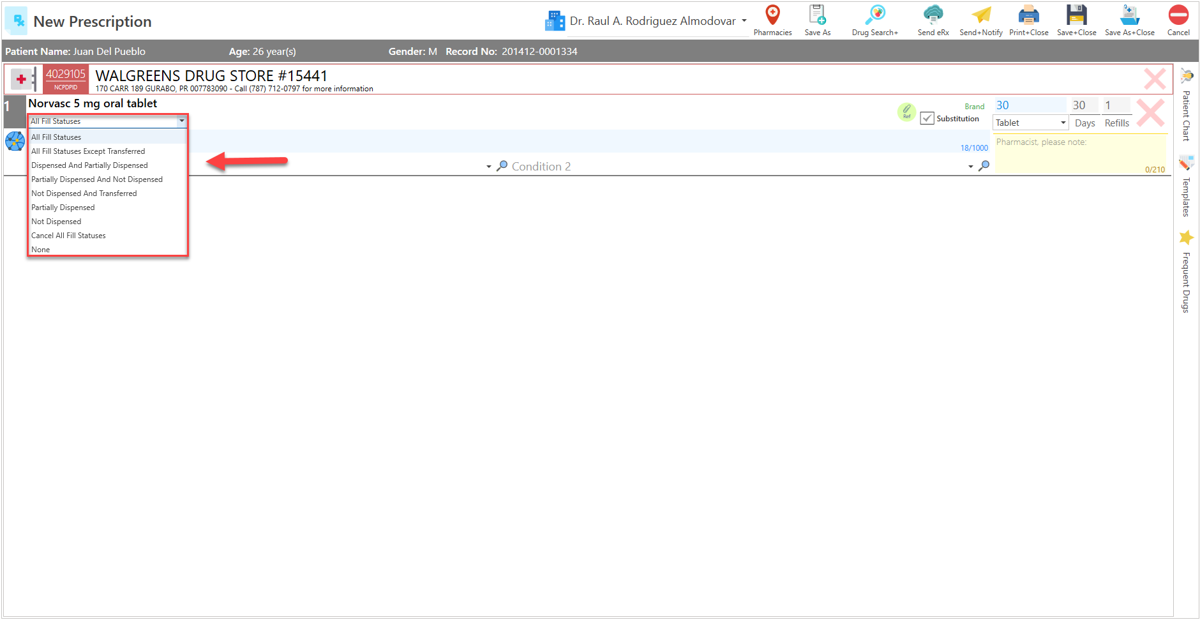Image resolution: width=1200 pixels, height=620 pixels.
Task: Click the green Ref pencil icon
Action: point(906,112)
